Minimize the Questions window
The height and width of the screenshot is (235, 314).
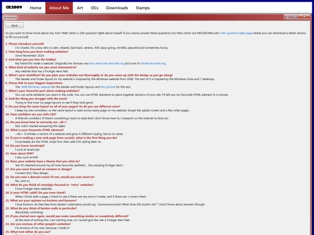point(288,17)
